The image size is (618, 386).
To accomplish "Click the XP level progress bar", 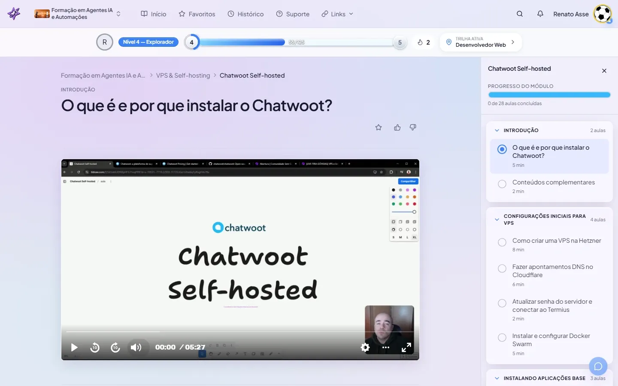I will pos(296,42).
